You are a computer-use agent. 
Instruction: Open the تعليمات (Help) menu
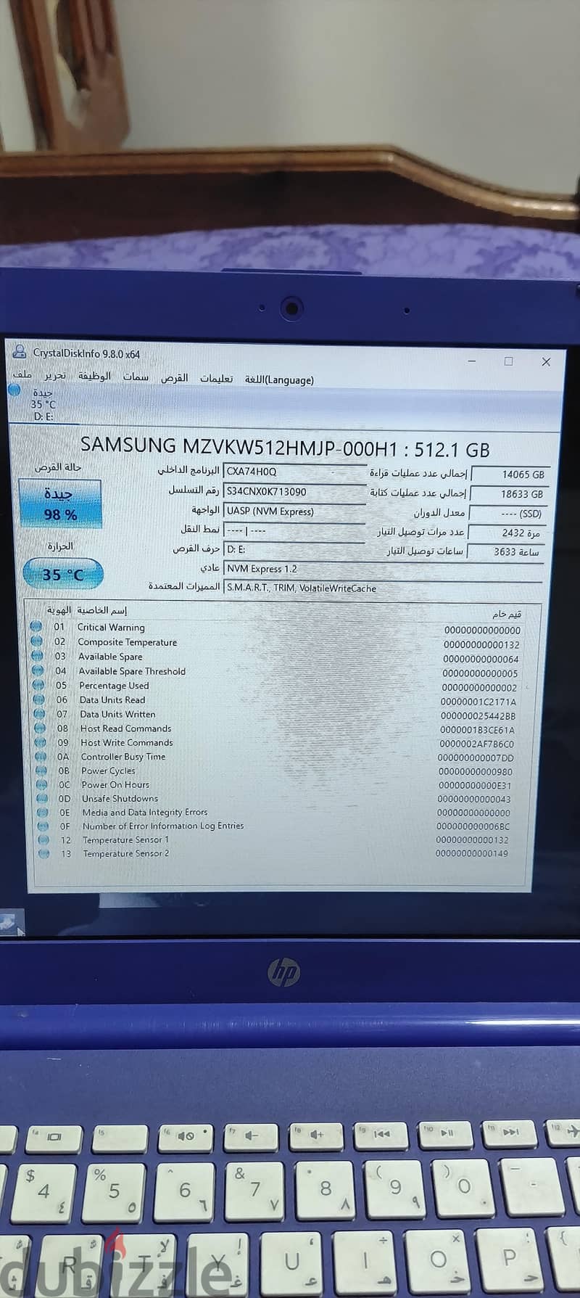216,379
